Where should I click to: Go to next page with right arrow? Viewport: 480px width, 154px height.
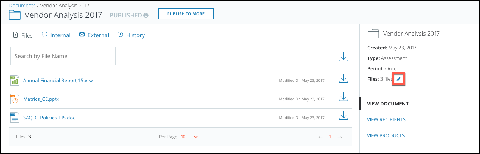coord(340,137)
